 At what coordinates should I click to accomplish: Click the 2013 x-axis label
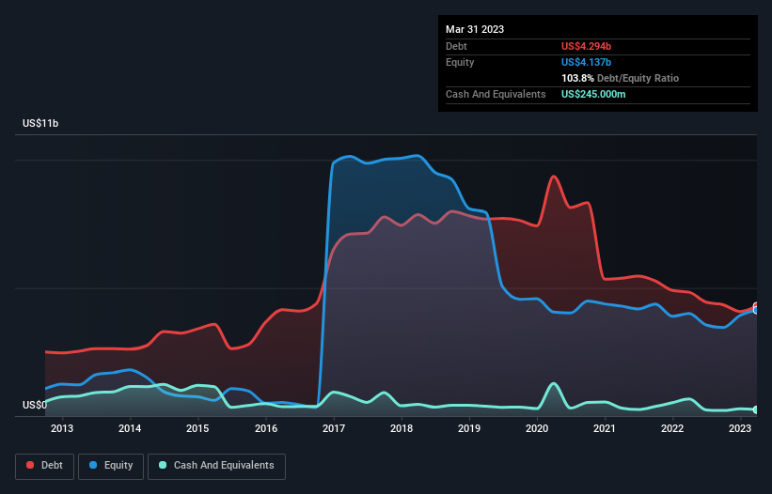tap(62, 428)
